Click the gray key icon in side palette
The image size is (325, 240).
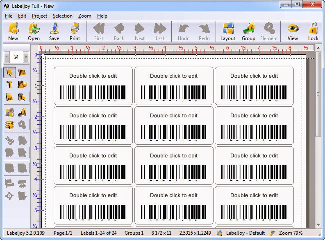[22, 125]
